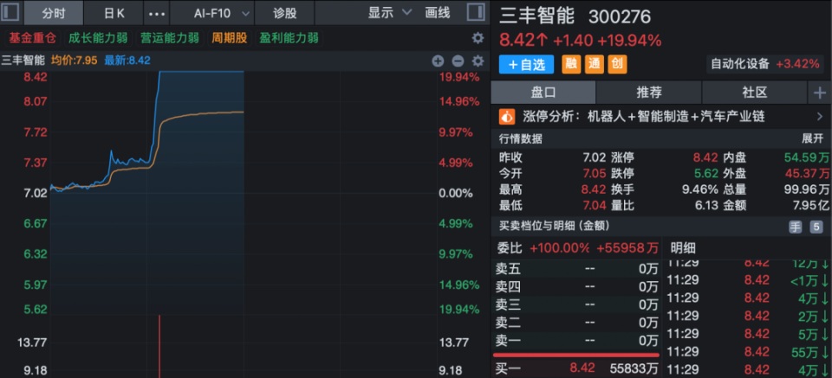
Task: Click the 55万 trade detail row
Action: click(748, 351)
